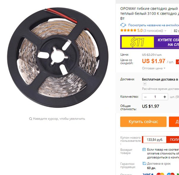The image size is (179, 175).
Task: Click the red coupon claim button
Action: (x=173, y=140)
